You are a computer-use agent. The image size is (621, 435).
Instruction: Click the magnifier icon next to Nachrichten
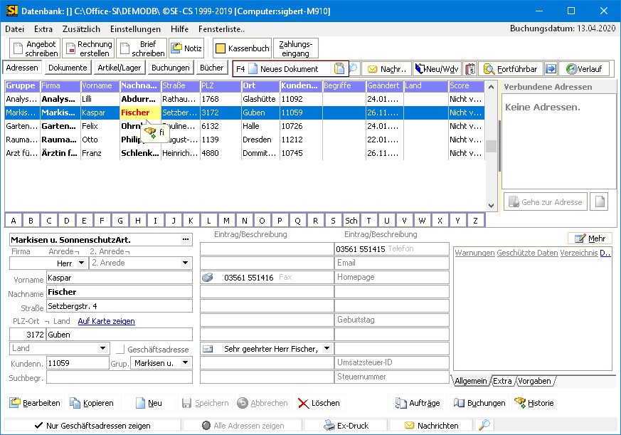484,426
